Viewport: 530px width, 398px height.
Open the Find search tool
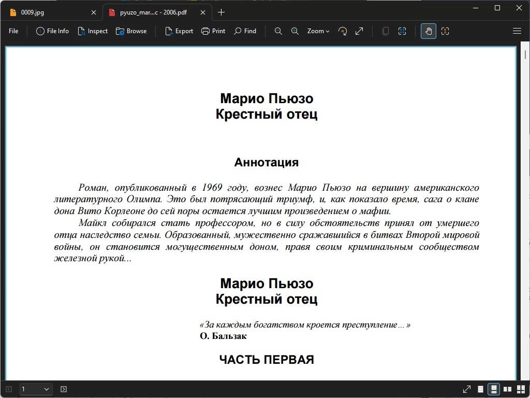[245, 31]
